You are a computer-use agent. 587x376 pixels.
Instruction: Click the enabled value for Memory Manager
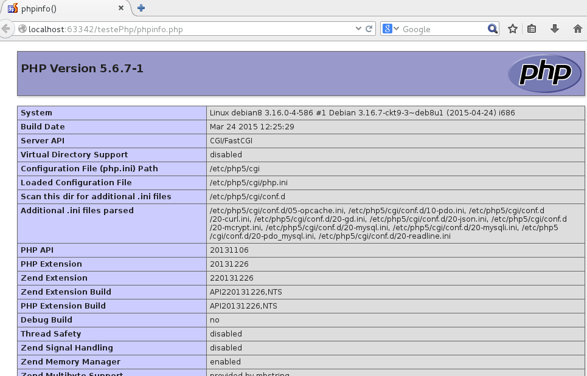pyautogui.click(x=225, y=362)
